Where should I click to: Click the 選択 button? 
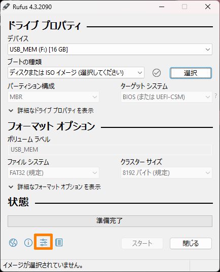pyautogui.click(x=191, y=73)
